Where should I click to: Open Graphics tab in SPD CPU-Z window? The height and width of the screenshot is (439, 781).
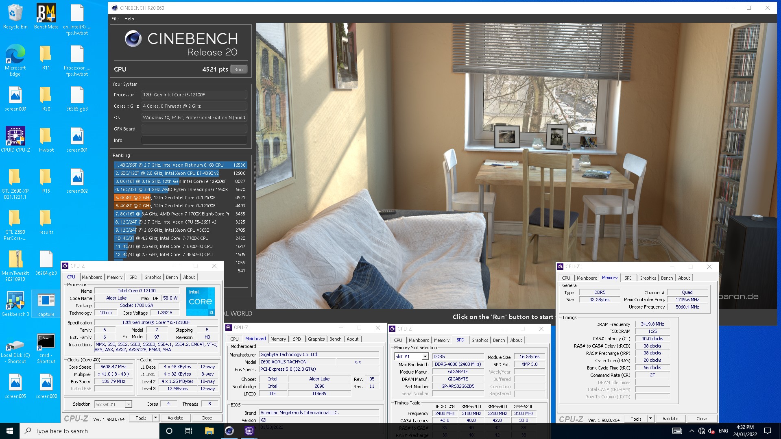[480, 340]
